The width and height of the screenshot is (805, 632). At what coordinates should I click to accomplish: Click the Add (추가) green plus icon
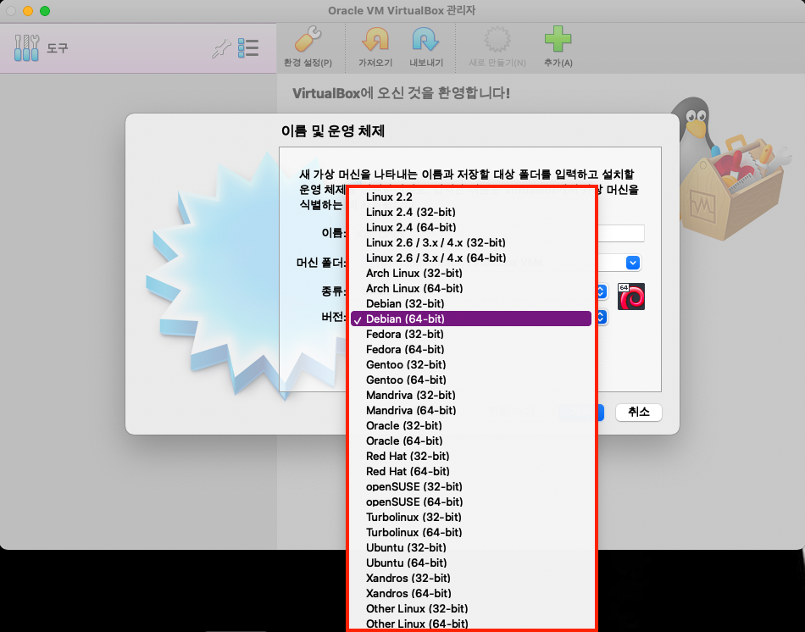pos(558,39)
